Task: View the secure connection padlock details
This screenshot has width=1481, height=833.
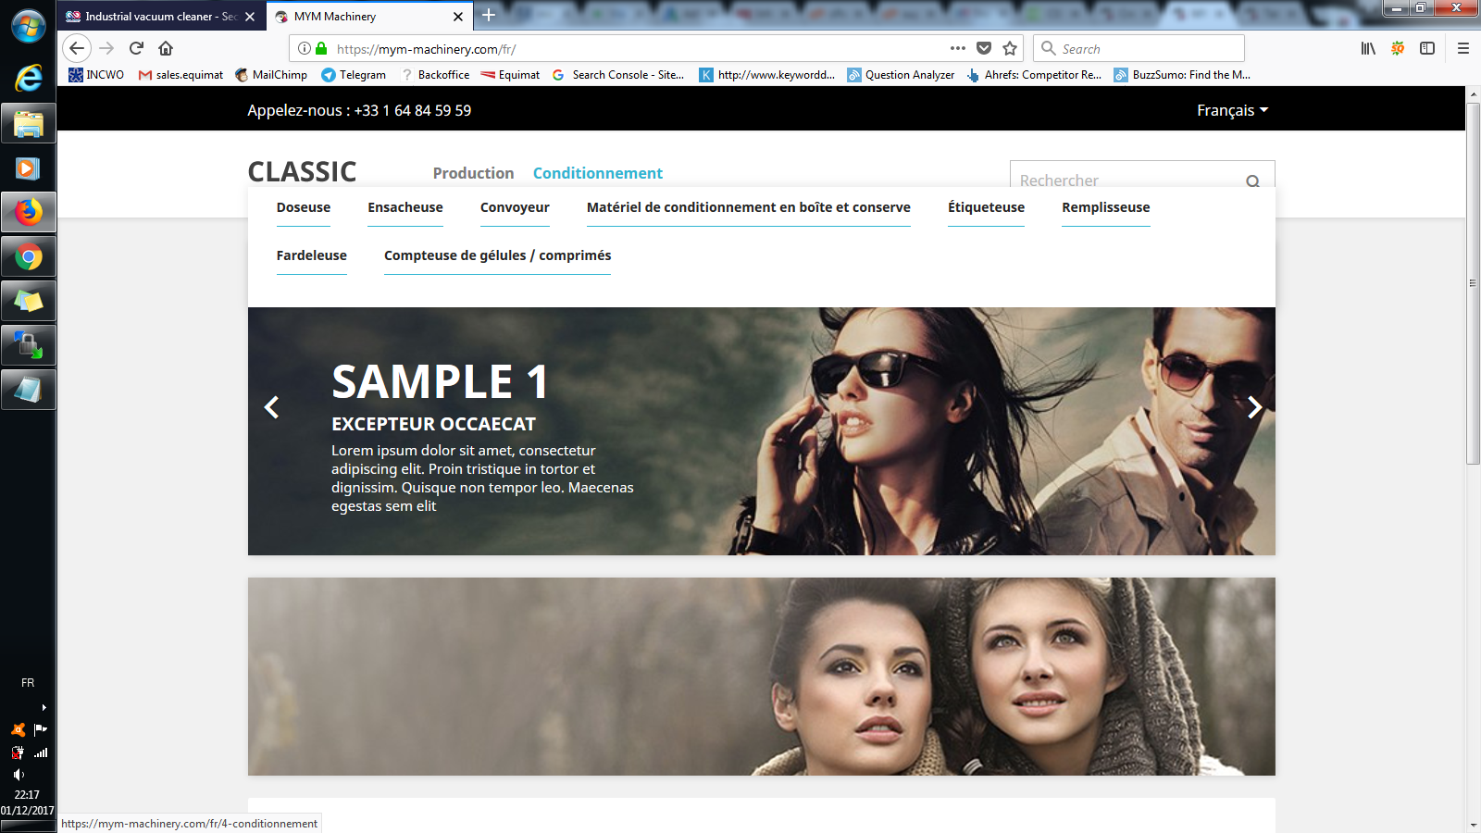Action: [x=321, y=48]
